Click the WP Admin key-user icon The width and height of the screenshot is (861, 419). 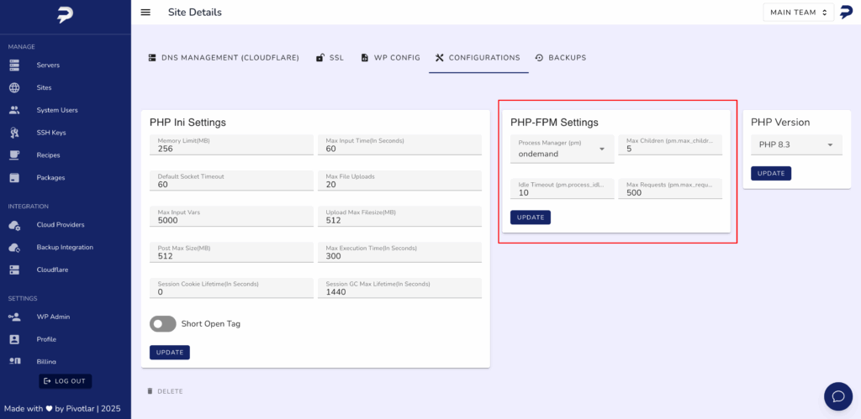coord(14,317)
